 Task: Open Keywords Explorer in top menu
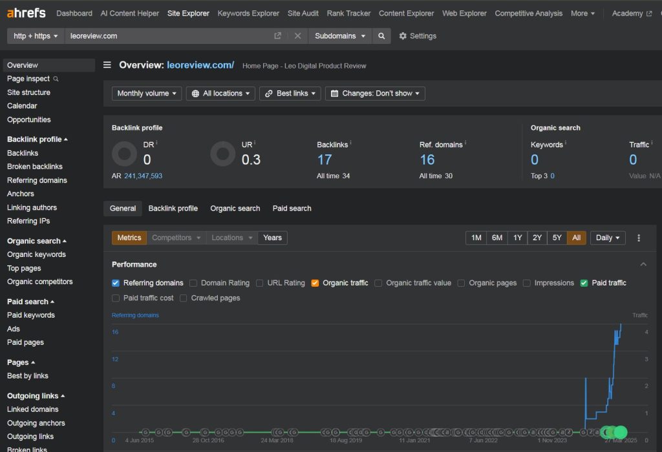pyautogui.click(x=248, y=13)
